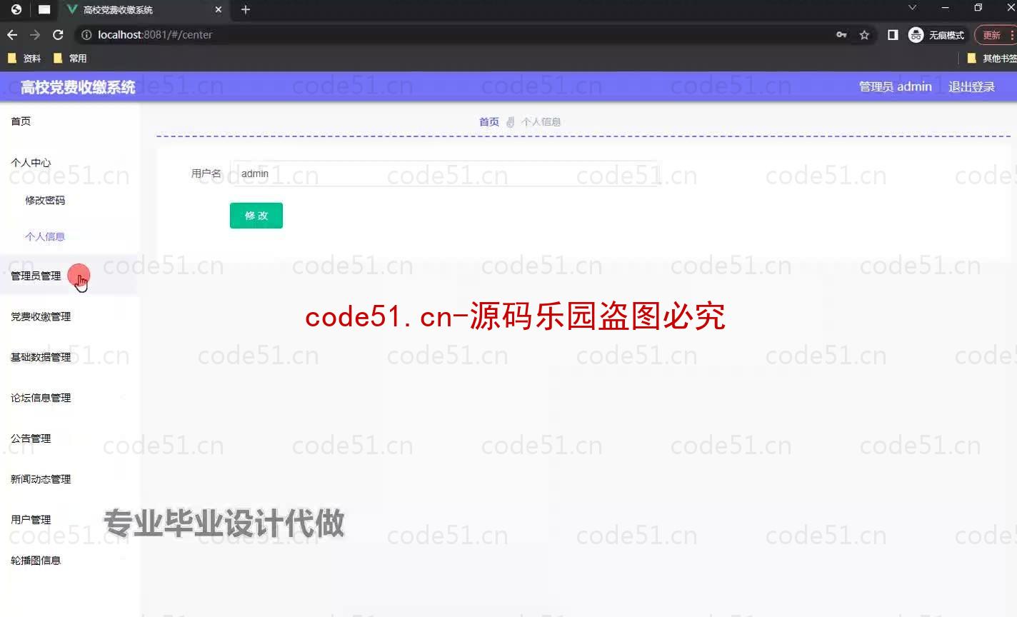The width and height of the screenshot is (1017, 617).
Task: Open 首页 in the sidebar menu
Action: click(x=69, y=121)
